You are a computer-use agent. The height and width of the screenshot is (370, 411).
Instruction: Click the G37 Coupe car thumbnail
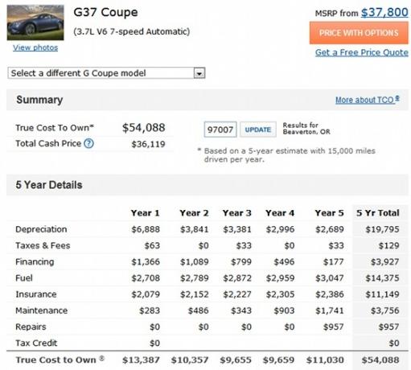click(35, 23)
